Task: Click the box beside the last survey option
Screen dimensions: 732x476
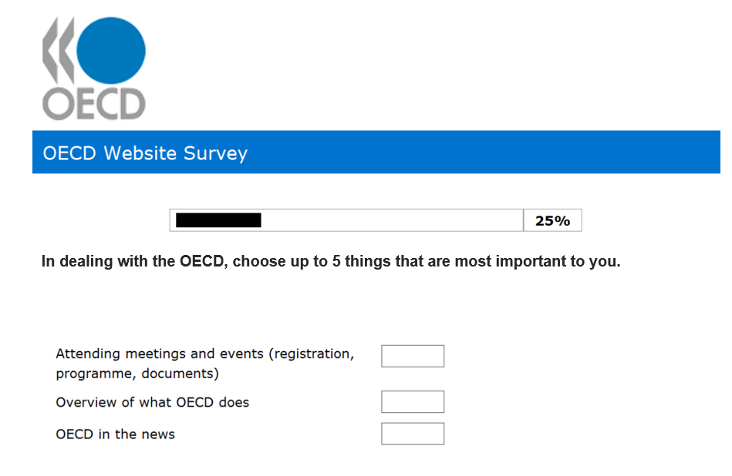Action: tap(413, 433)
